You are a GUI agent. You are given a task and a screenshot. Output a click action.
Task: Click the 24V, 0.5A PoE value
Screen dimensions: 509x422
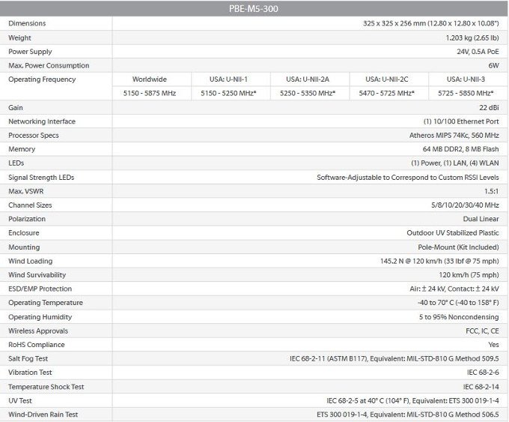(478, 52)
